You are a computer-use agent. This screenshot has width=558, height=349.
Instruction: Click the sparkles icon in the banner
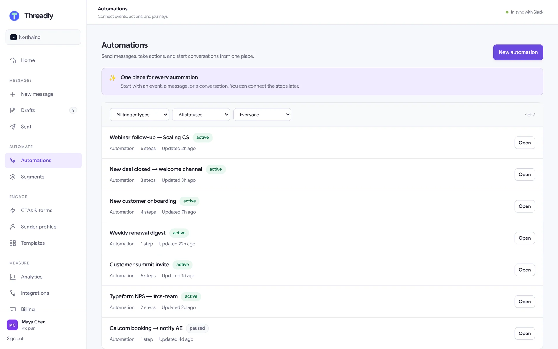coord(112,78)
